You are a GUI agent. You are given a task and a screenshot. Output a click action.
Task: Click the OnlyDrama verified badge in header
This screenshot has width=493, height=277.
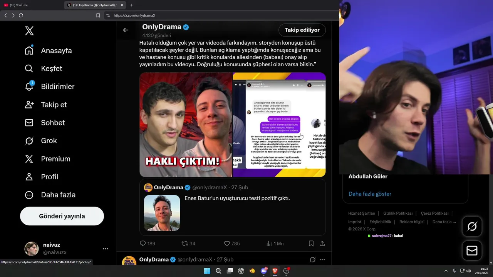click(186, 27)
